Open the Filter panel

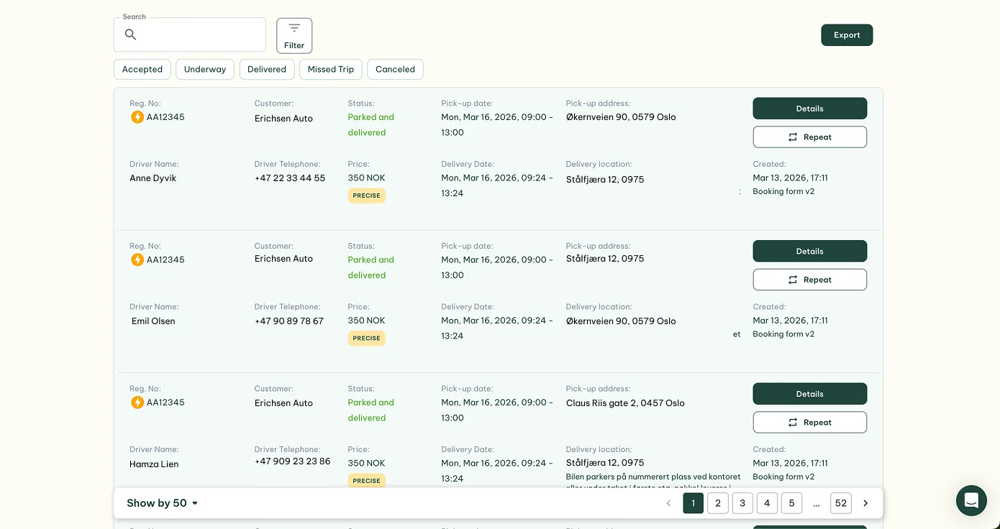pos(294,34)
